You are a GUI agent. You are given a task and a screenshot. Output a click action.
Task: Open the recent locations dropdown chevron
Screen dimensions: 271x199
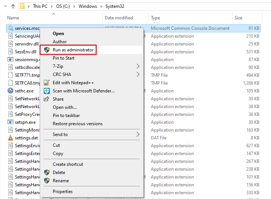tap(5, 6)
